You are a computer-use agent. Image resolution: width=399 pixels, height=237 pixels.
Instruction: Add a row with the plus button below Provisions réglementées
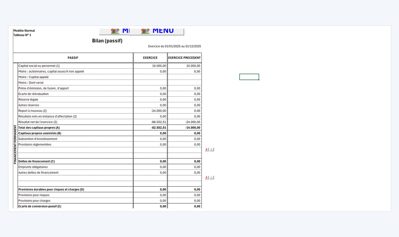click(x=207, y=149)
